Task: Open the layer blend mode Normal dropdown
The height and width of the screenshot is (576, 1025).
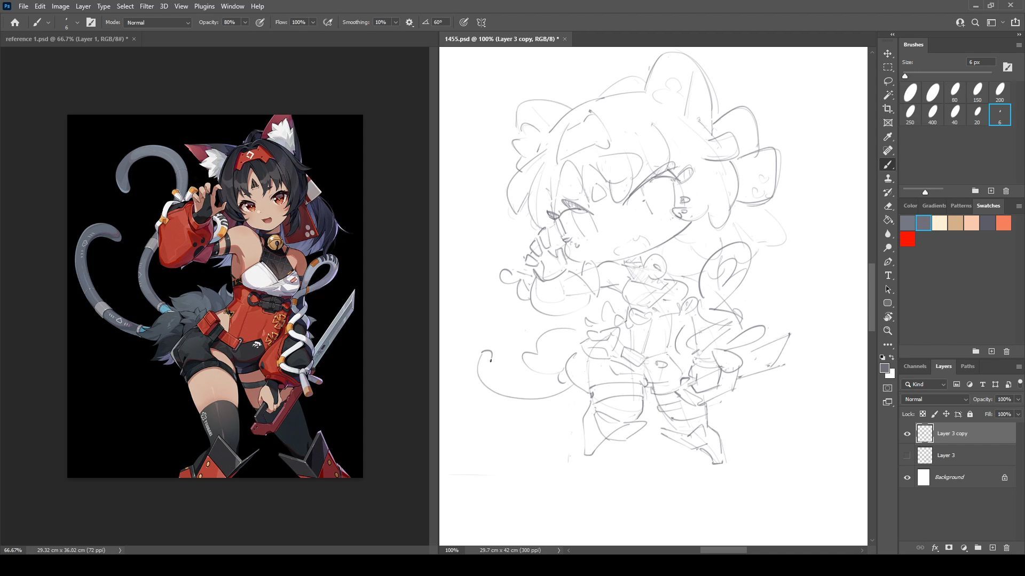Action: click(x=935, y=399)
